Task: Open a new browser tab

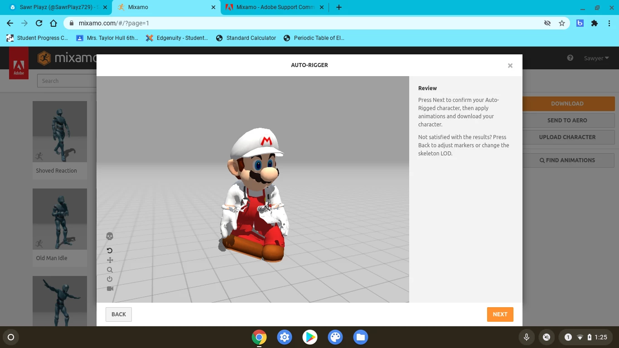Action: pos(339,7)
